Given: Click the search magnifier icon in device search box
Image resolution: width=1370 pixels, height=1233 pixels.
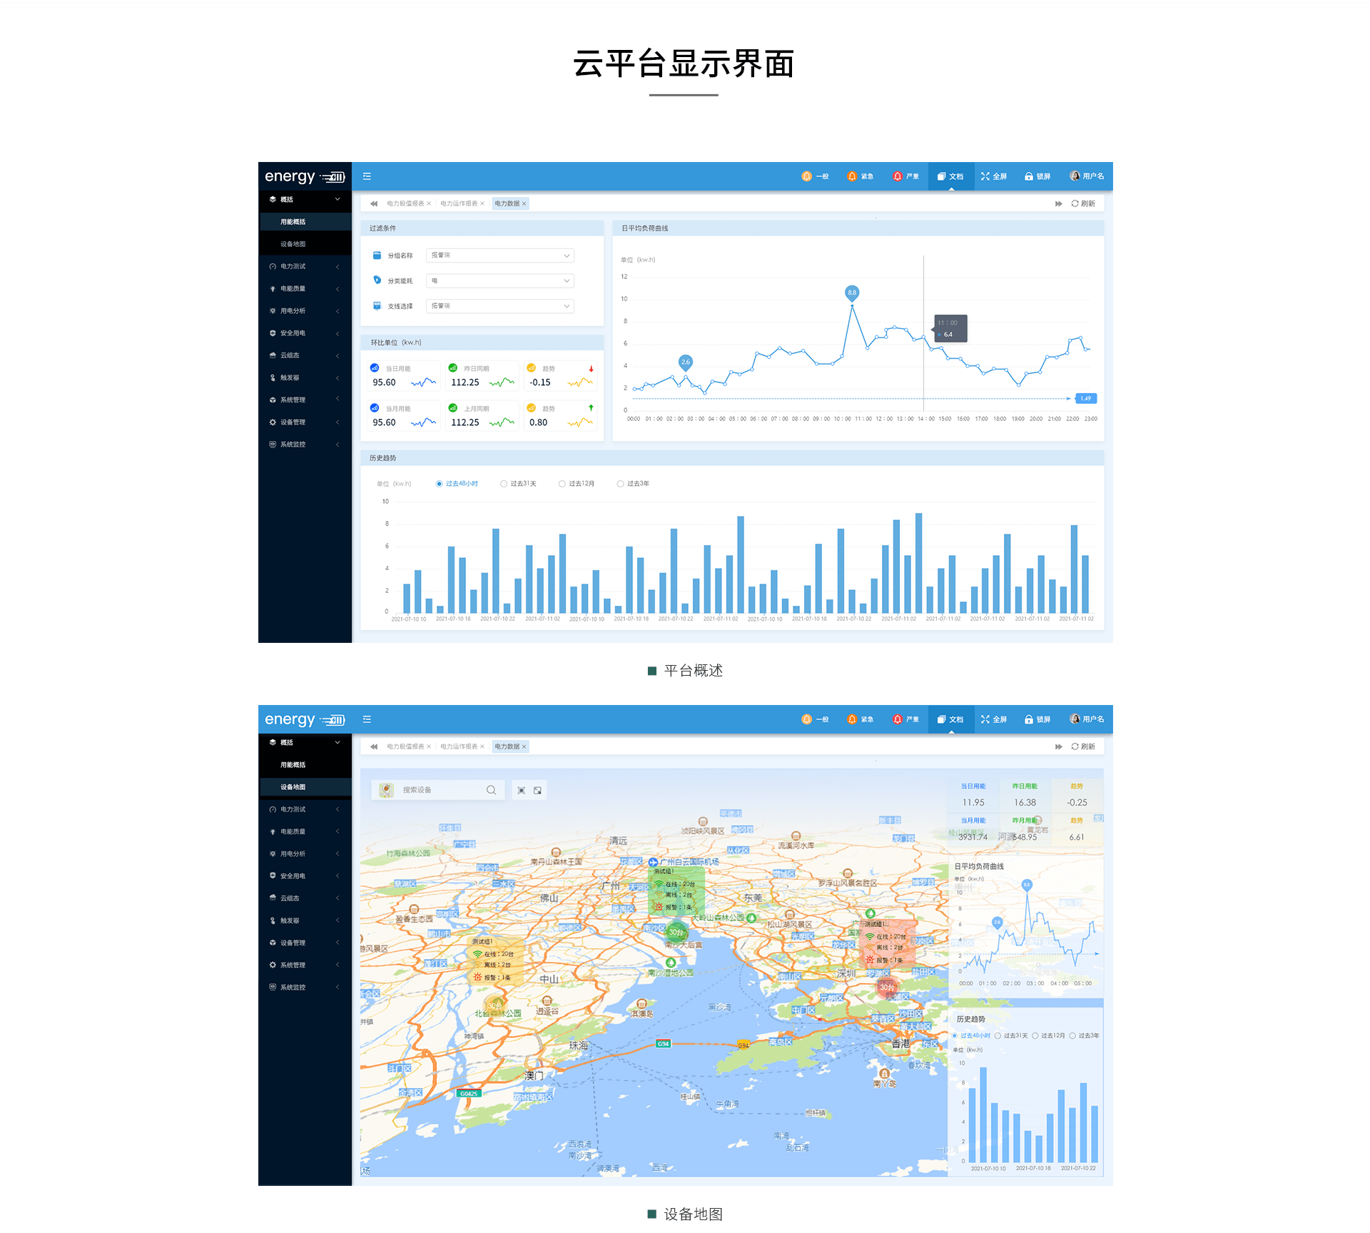Looking at the screenshot, I should [x=491, y=790].
